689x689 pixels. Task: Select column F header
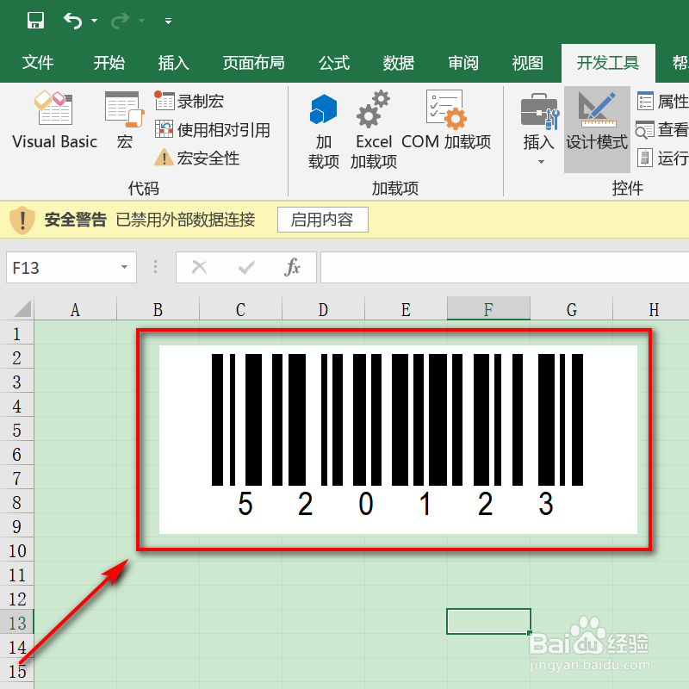[488, 309]
